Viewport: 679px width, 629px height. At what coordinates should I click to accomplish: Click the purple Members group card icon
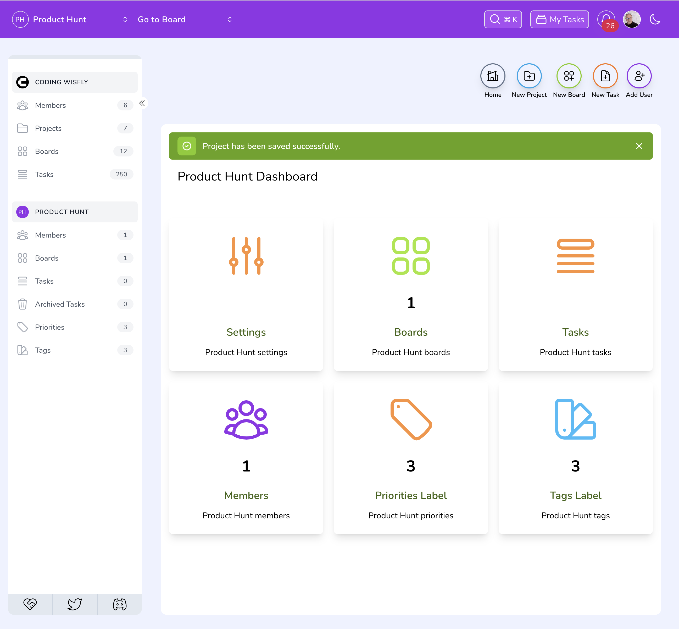[246, 419]
